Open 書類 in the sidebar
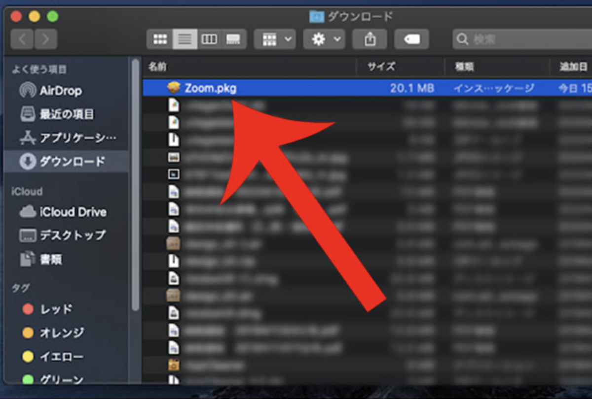This screenshot has height=400, width=592. coord(51,259)
